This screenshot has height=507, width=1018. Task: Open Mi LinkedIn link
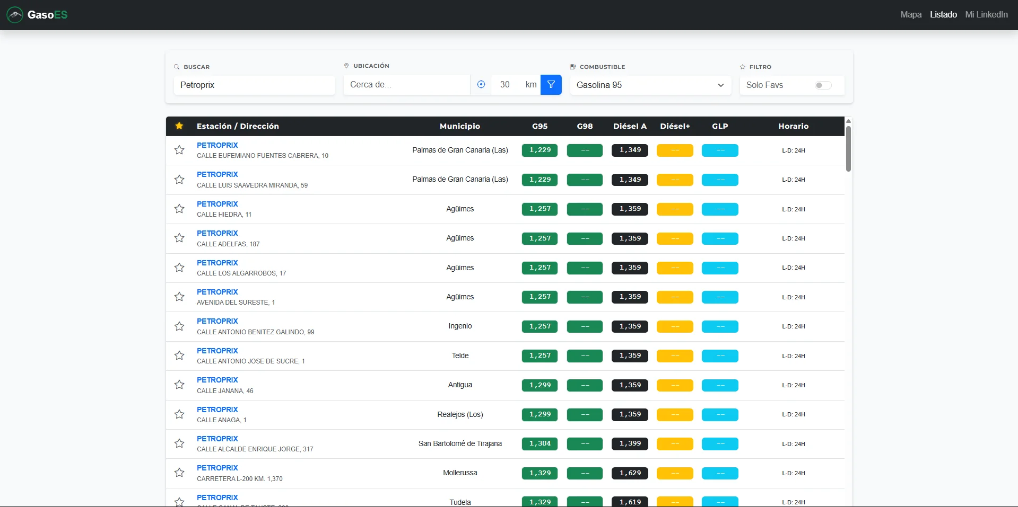(x=986, y=15)
